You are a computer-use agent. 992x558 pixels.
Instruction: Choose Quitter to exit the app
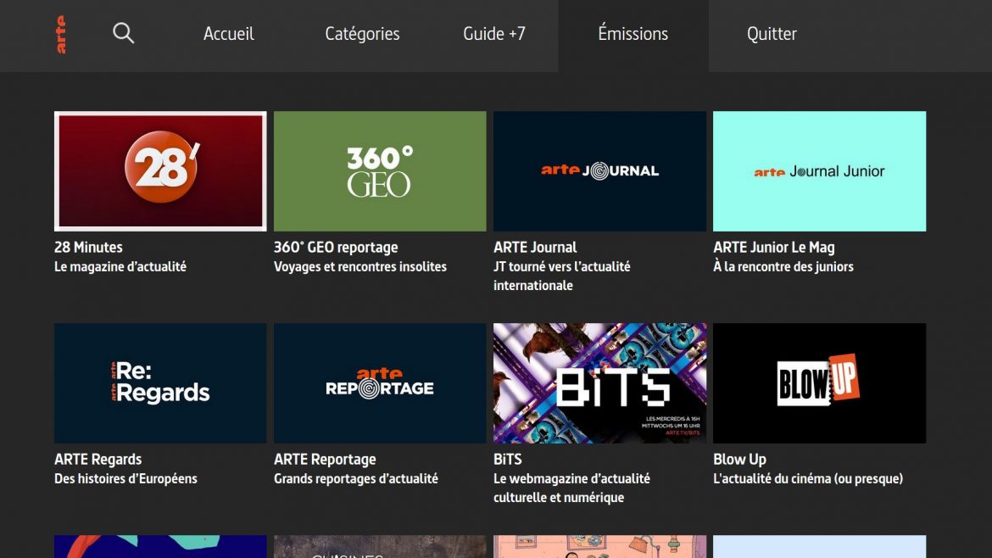pos(772,34)
